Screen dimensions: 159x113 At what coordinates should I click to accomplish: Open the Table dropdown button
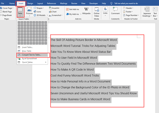[20, 12]
